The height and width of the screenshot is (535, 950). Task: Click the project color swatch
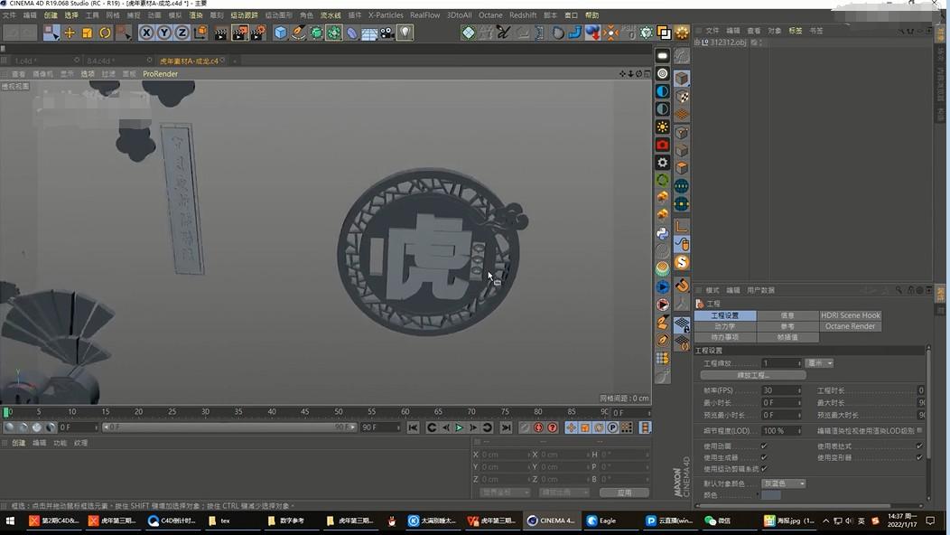pyautogui.click(x=771, y=495)
